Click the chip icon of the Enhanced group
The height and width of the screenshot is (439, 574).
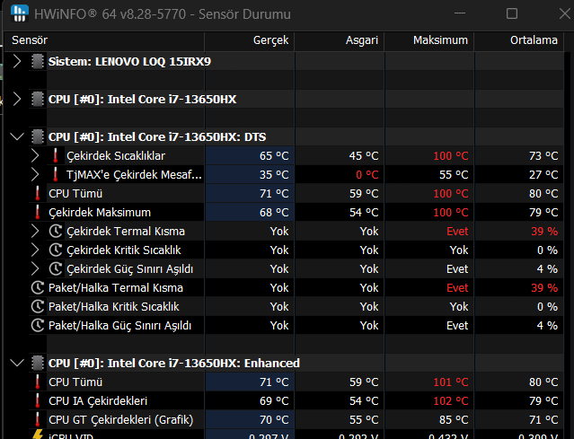pyautogui.click(x=38, y=363)
